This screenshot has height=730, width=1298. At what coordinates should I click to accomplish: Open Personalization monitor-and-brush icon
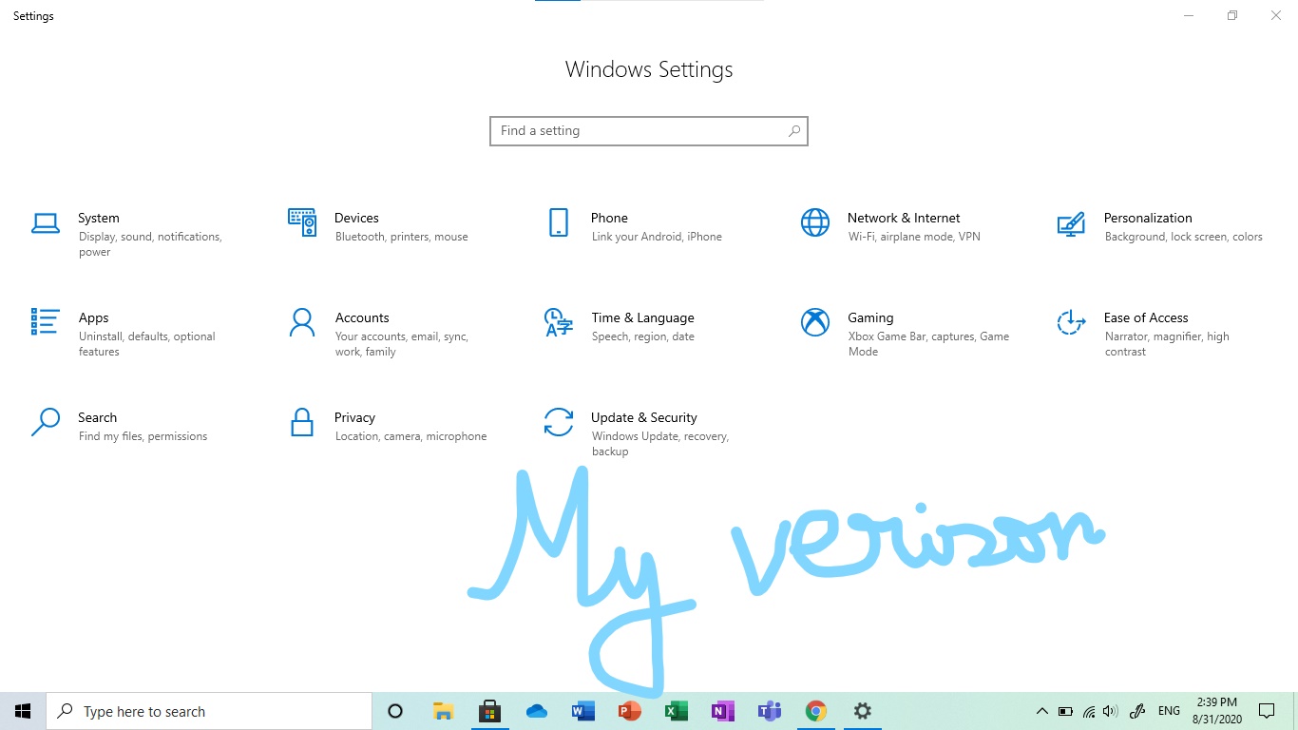click(1071, 224)
